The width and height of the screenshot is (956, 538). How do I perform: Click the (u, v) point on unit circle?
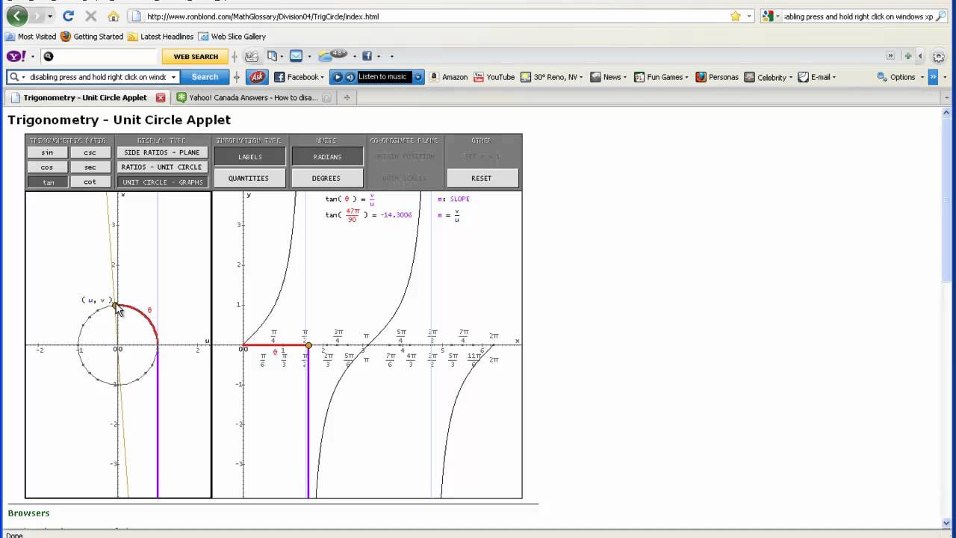point(114,305)
